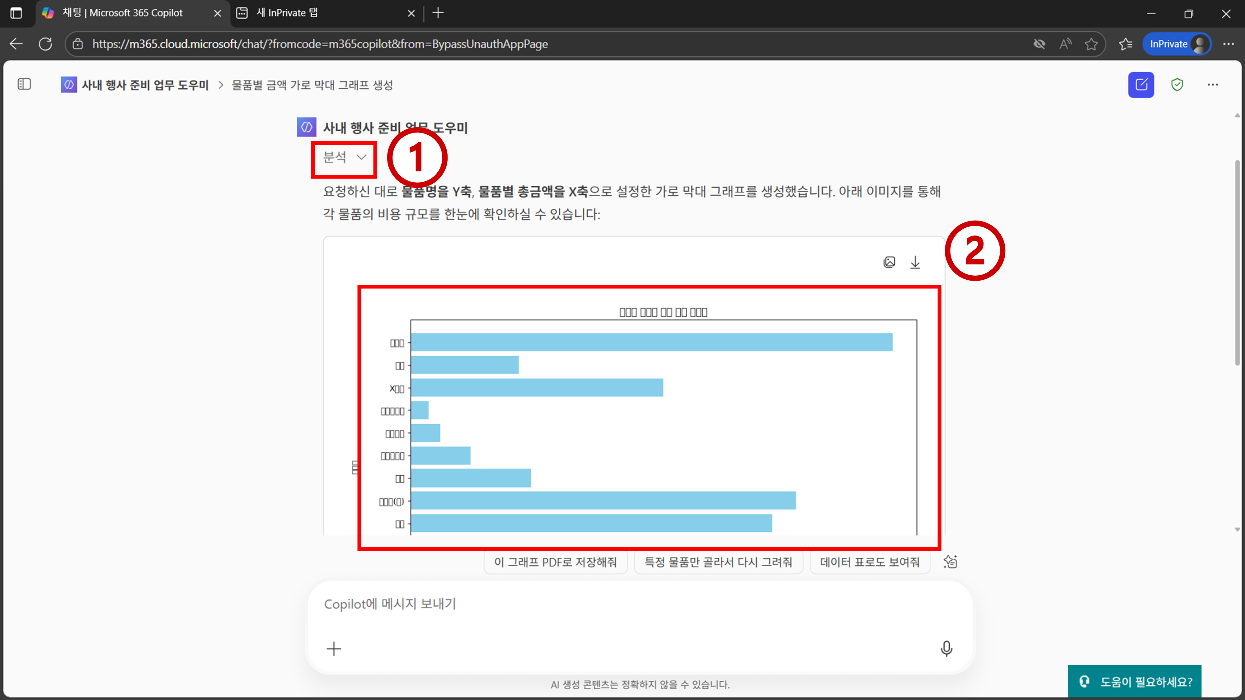Image resolution: width=1245 pixels, height=700 pixels.
Task: Toggle tracking prevention eye icon in address bar
Action: tap(1039, 44)
